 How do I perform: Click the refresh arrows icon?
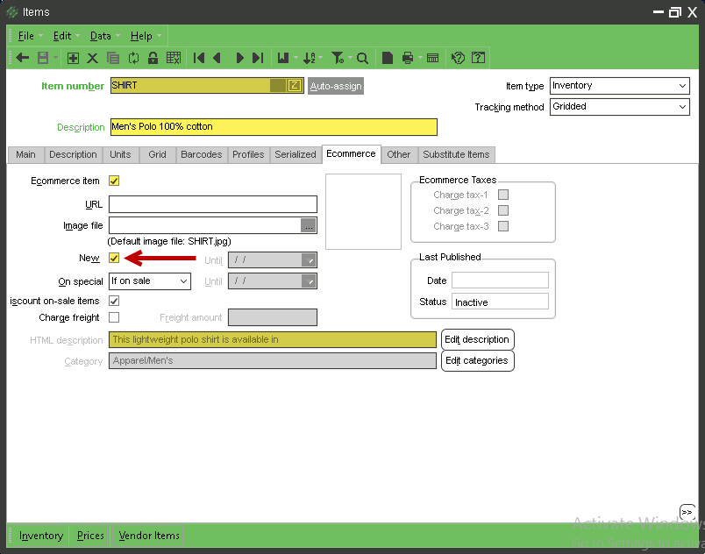[133, 58]
